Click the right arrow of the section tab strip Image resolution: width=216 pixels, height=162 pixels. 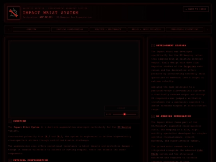(x=208, y=29)
